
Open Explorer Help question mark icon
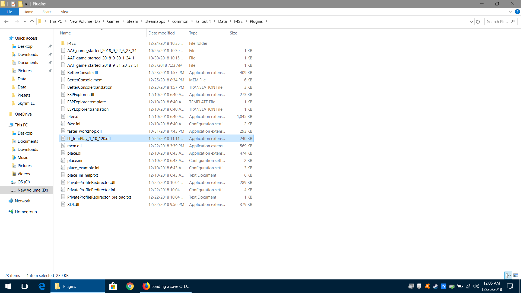click(517, 12)
